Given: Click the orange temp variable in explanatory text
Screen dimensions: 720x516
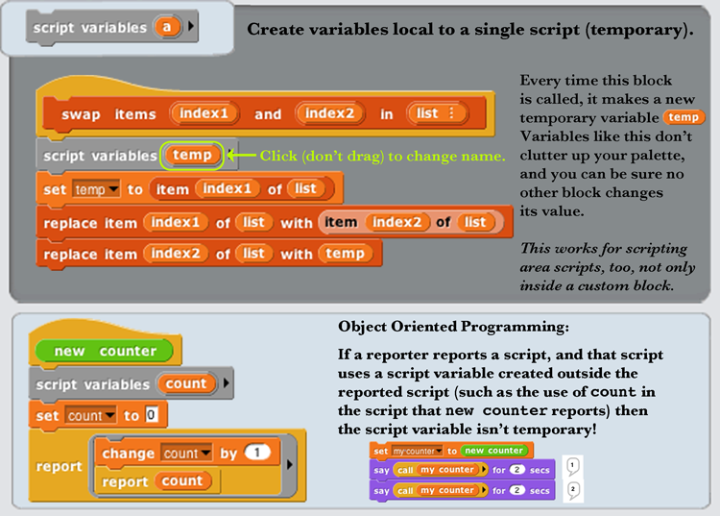Looking at the screenshot, I should [684, 116].
